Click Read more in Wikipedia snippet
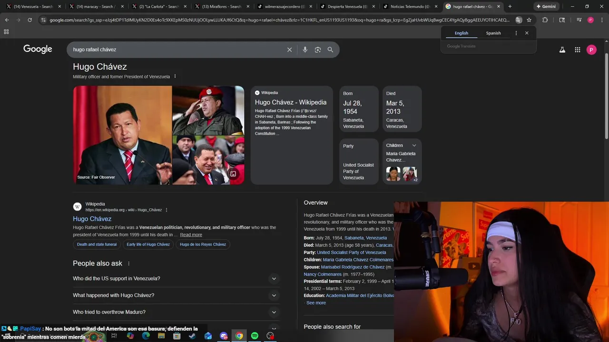This screenshot has width=609, height=342. (191, 235)
